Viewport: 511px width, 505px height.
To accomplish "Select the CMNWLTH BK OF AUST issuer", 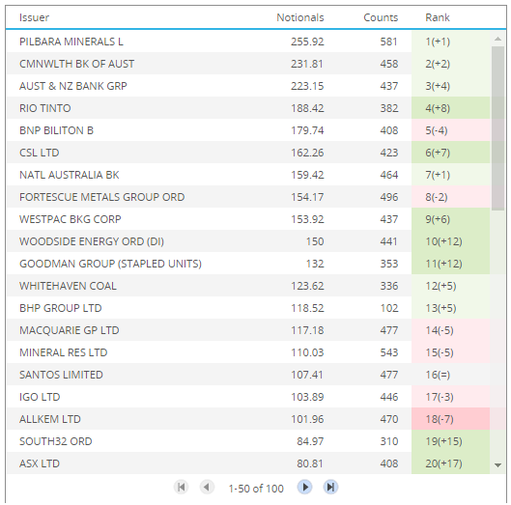I will [76, 64].
